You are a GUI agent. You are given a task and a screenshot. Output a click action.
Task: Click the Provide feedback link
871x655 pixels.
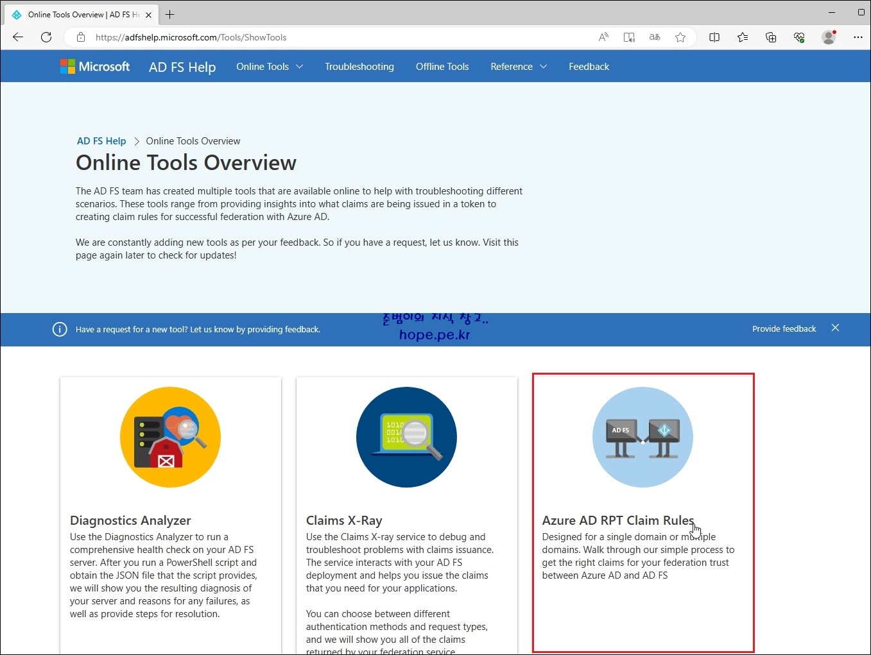point(784,328)
